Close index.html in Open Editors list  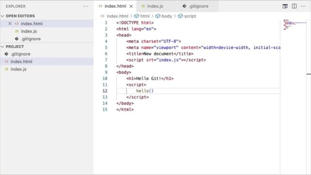10,24
